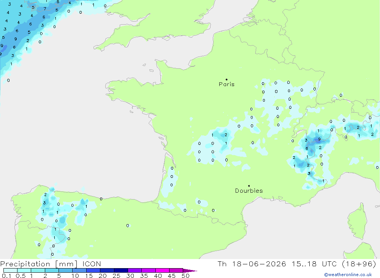This screenshot has width=380, height=278.
Task: Click the date '18-06-2026' in the footer
Action: (259, 264)
